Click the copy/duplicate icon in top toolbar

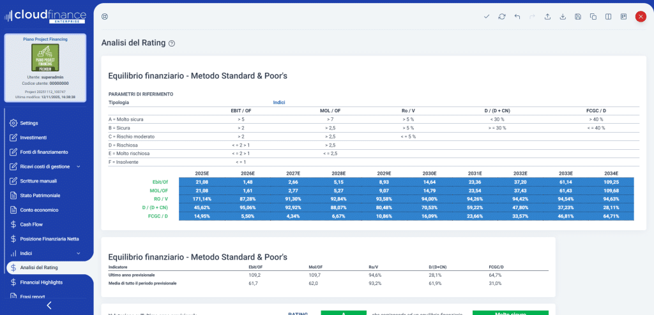pyautogui.click(x=593, y=17)
